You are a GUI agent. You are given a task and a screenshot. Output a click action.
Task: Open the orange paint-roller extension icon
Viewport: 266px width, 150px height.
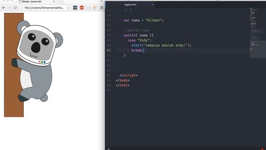95,7
